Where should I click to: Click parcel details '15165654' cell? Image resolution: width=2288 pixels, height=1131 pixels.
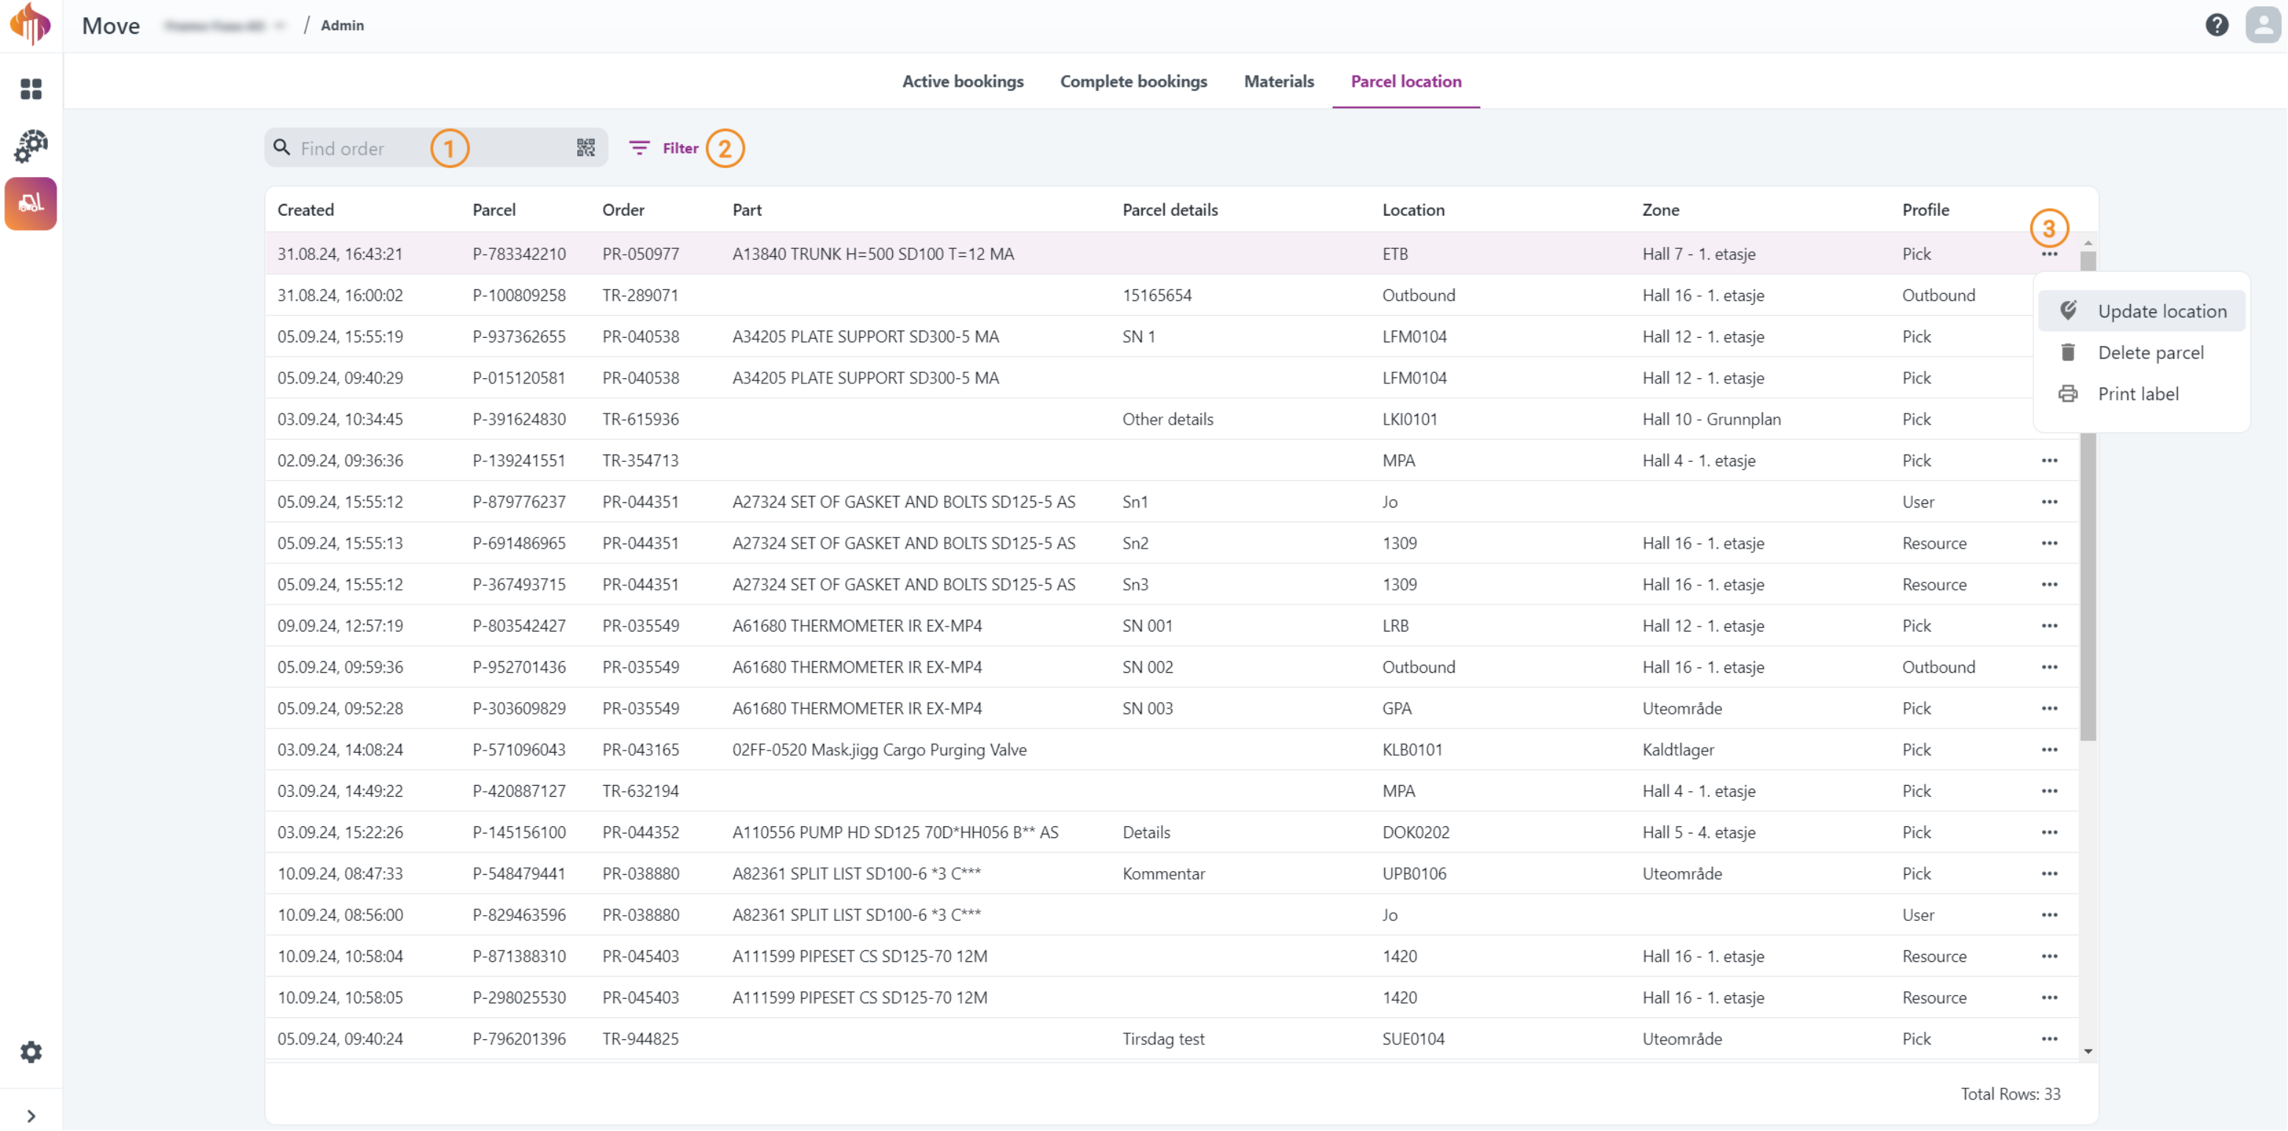(x=1156, y=295)
